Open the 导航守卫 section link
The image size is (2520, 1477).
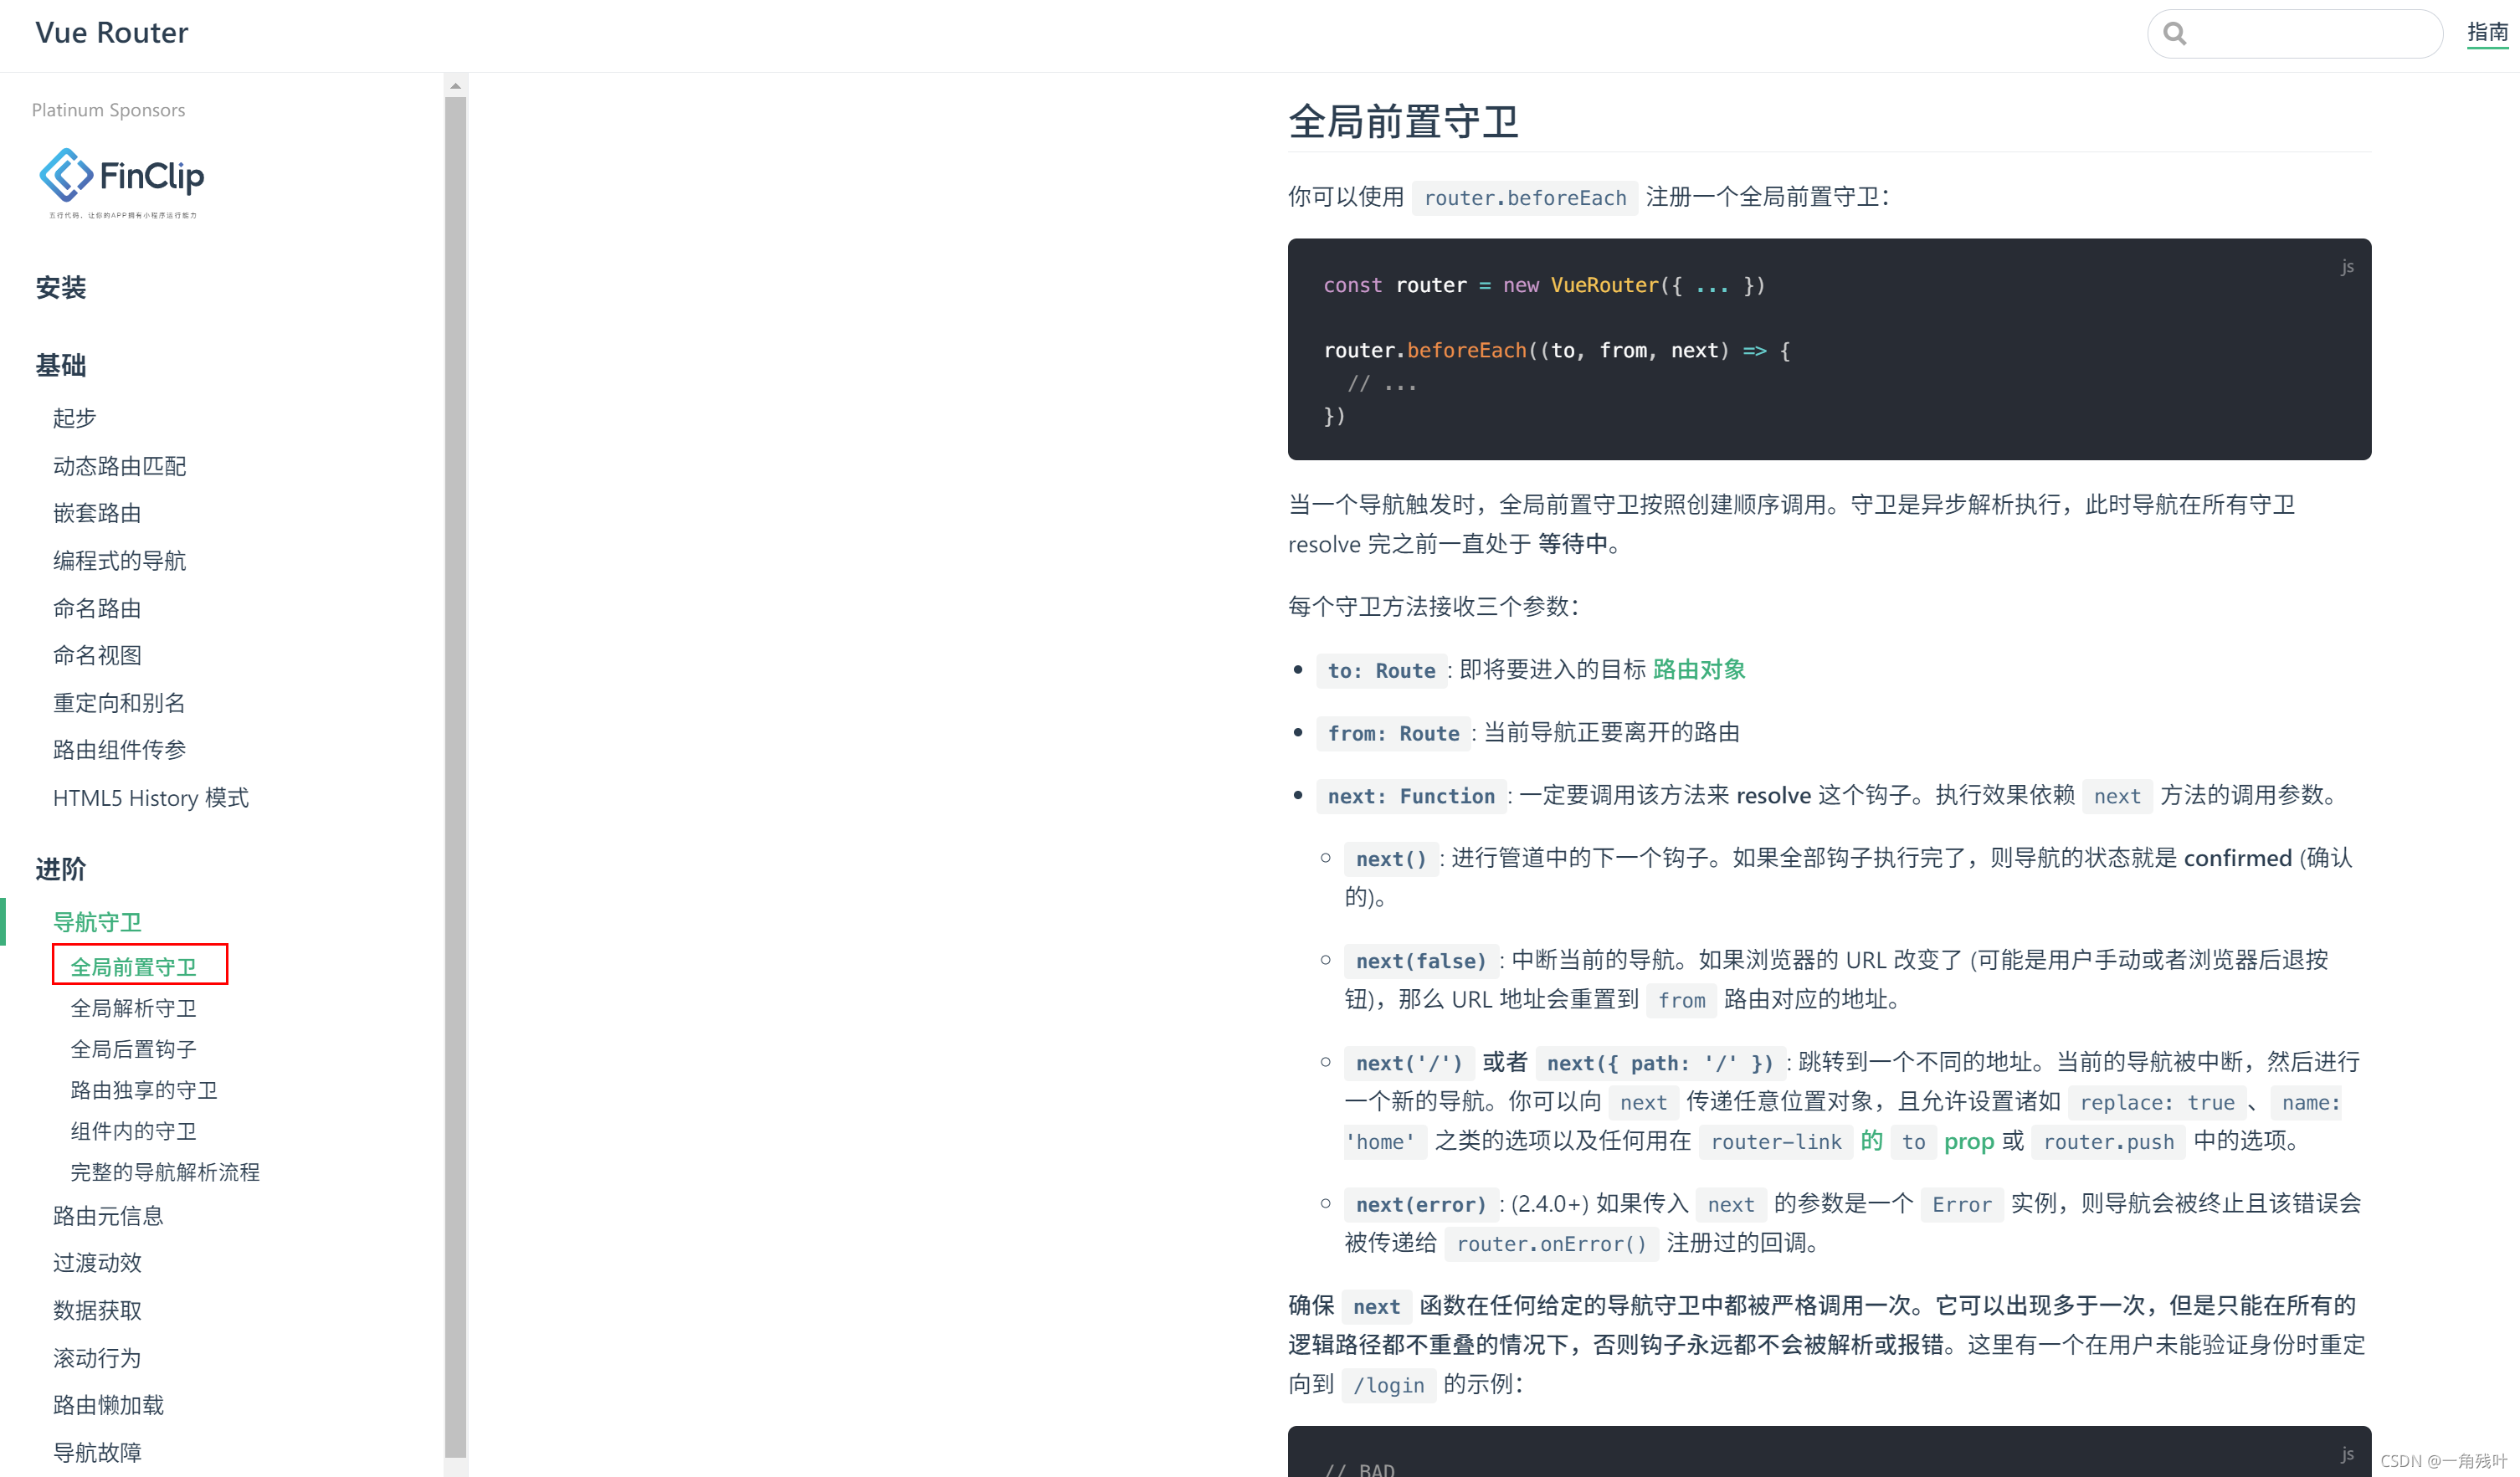[97, 921]
